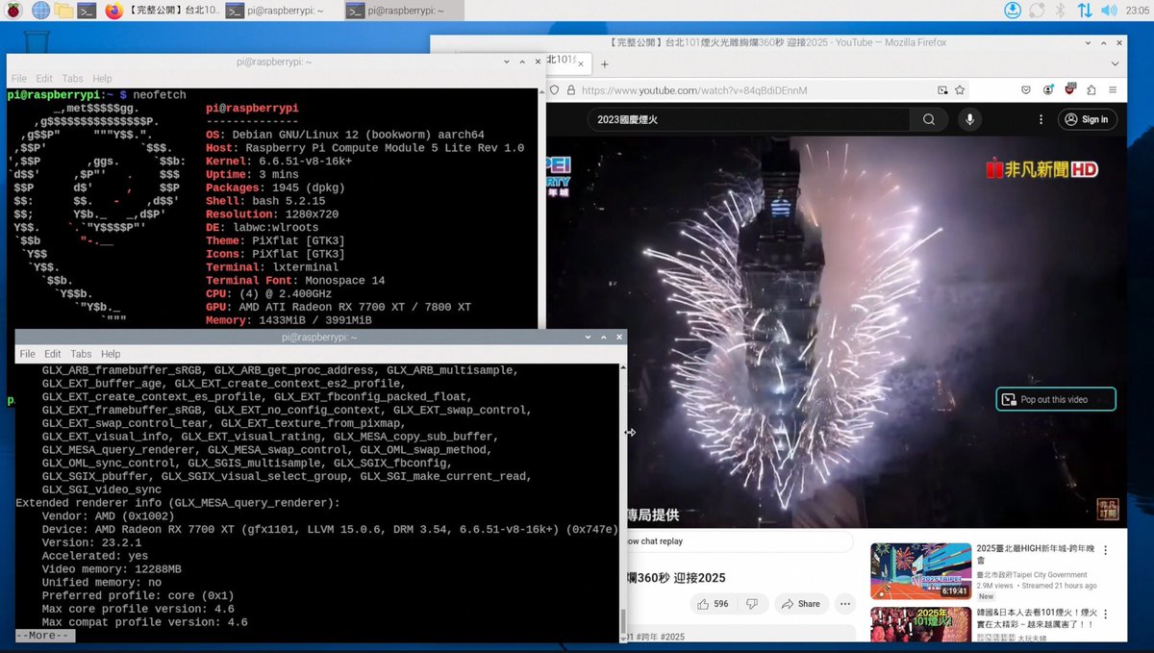Open the Raspberry Pi main menu
This screenshot has width=1154, height=653.
(13, 11)
